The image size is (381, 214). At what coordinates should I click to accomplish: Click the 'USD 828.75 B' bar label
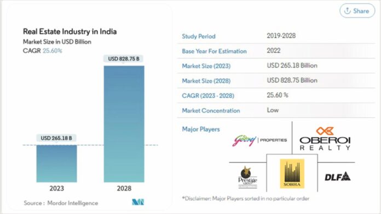pos(123,58)
